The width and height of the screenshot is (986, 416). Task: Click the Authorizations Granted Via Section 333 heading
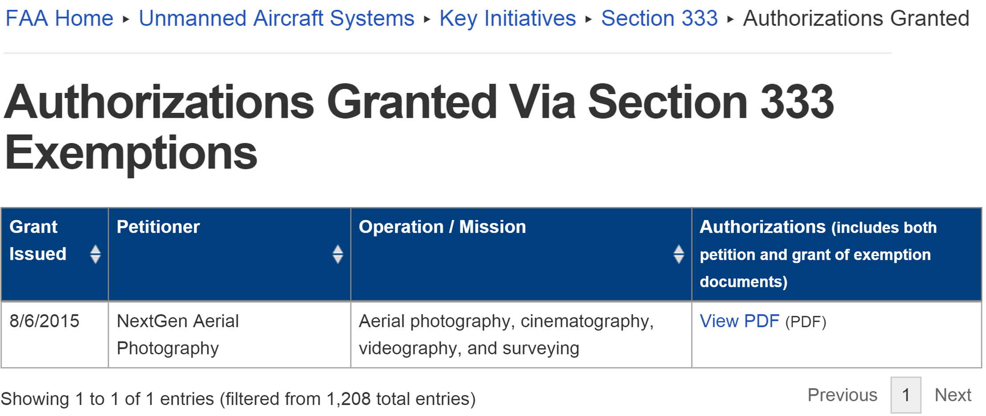tap(418, 127)
